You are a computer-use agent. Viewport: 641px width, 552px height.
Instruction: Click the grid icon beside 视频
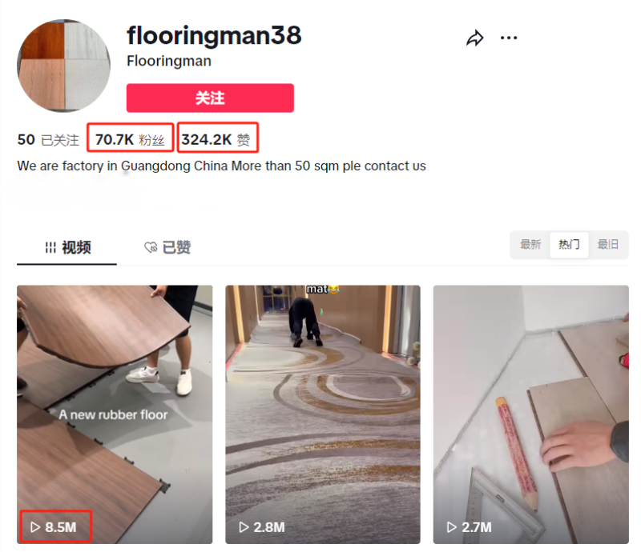(50, 247)
